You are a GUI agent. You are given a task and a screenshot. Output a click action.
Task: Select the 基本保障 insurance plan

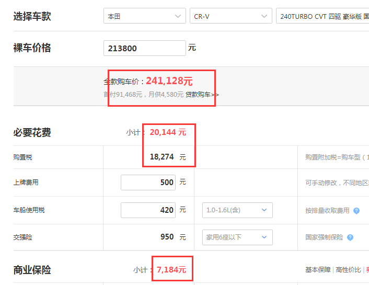coord(318,270)
